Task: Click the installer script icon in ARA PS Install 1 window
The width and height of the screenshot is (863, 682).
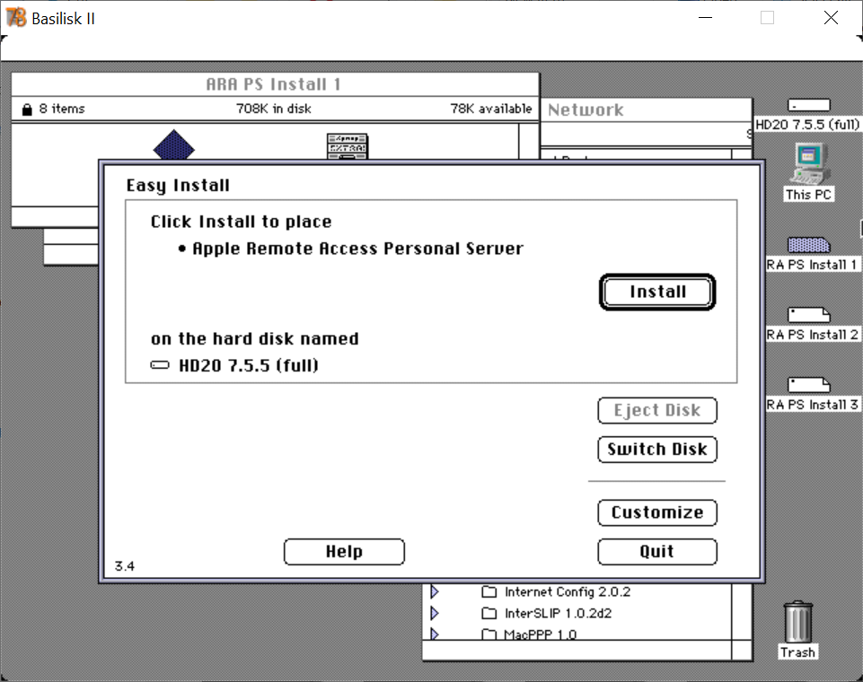Action: click(348, 146)
